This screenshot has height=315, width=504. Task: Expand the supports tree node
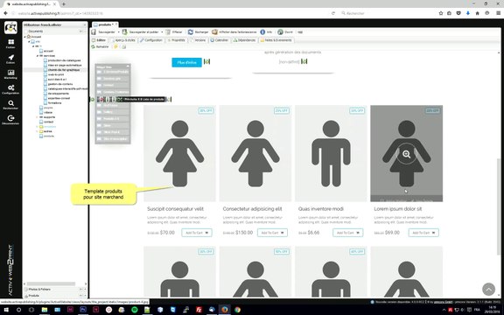38,117
